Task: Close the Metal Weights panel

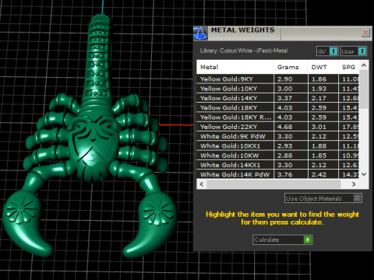Action: (x=365, y=33)
